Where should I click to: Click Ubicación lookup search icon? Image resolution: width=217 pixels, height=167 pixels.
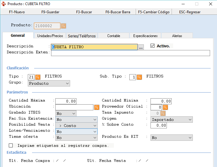96,107
